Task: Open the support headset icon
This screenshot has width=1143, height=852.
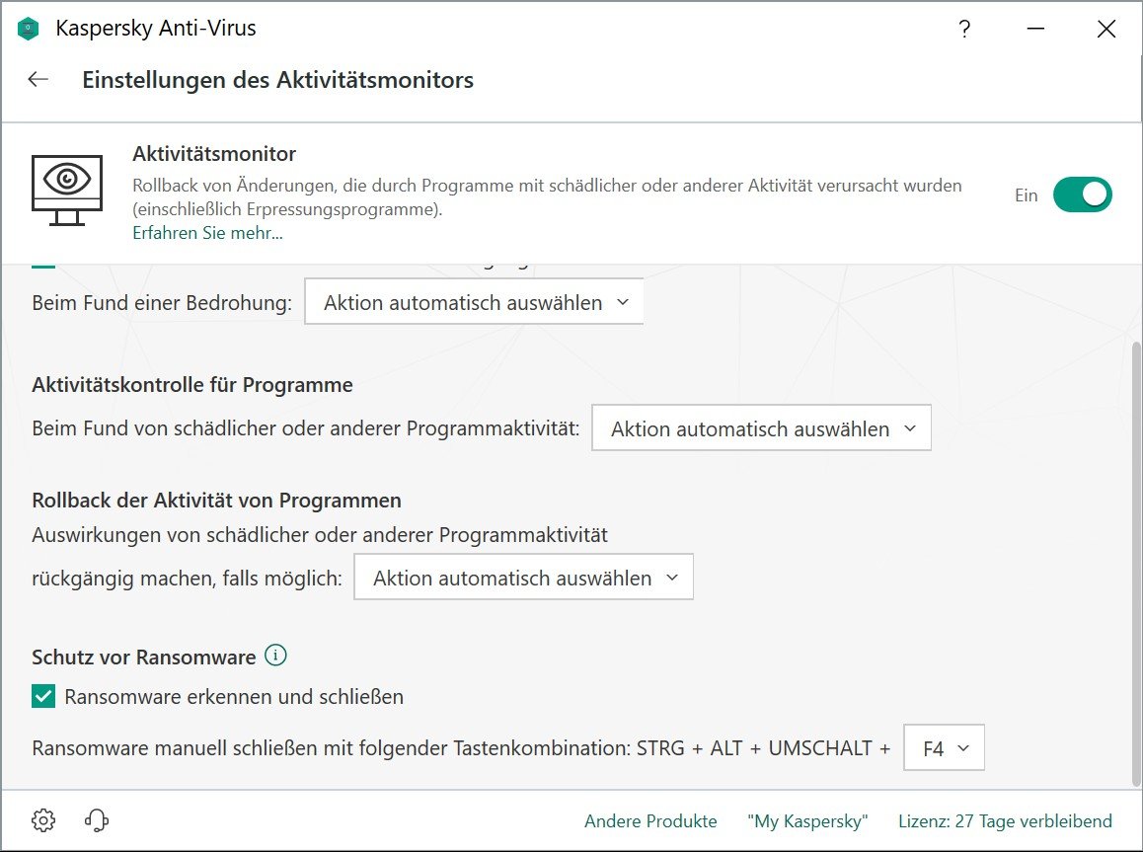Action: point(97,820)
